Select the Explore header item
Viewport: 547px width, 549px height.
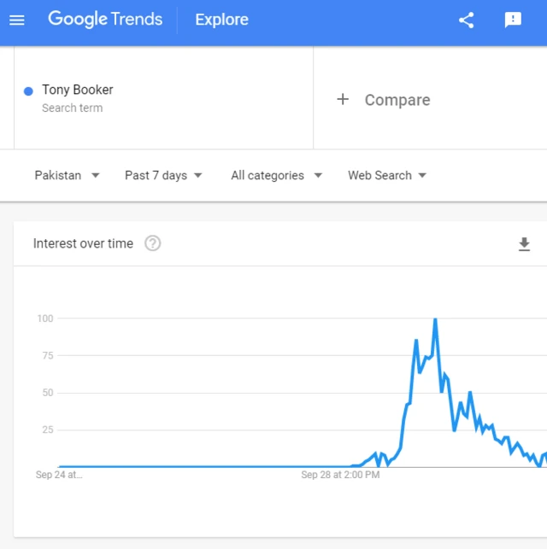coord(221,20)
